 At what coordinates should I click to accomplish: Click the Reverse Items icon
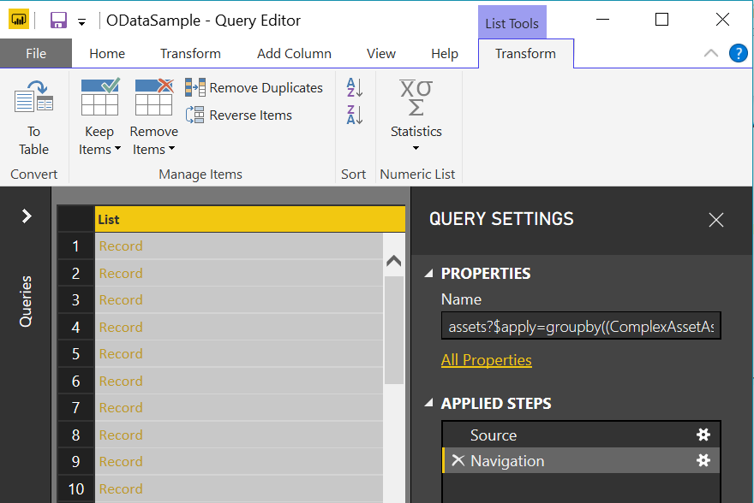tap(195, 115)
